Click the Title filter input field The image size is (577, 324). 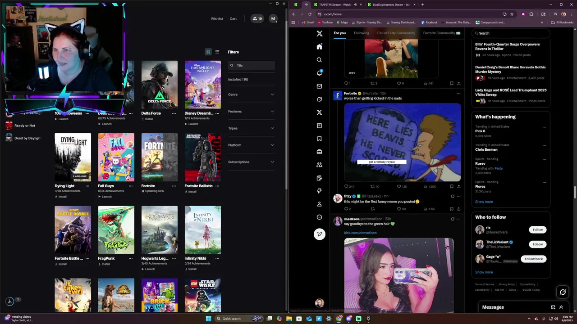(252, 66)
